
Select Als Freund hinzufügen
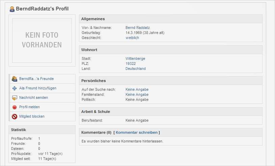(x=38, y=88)
